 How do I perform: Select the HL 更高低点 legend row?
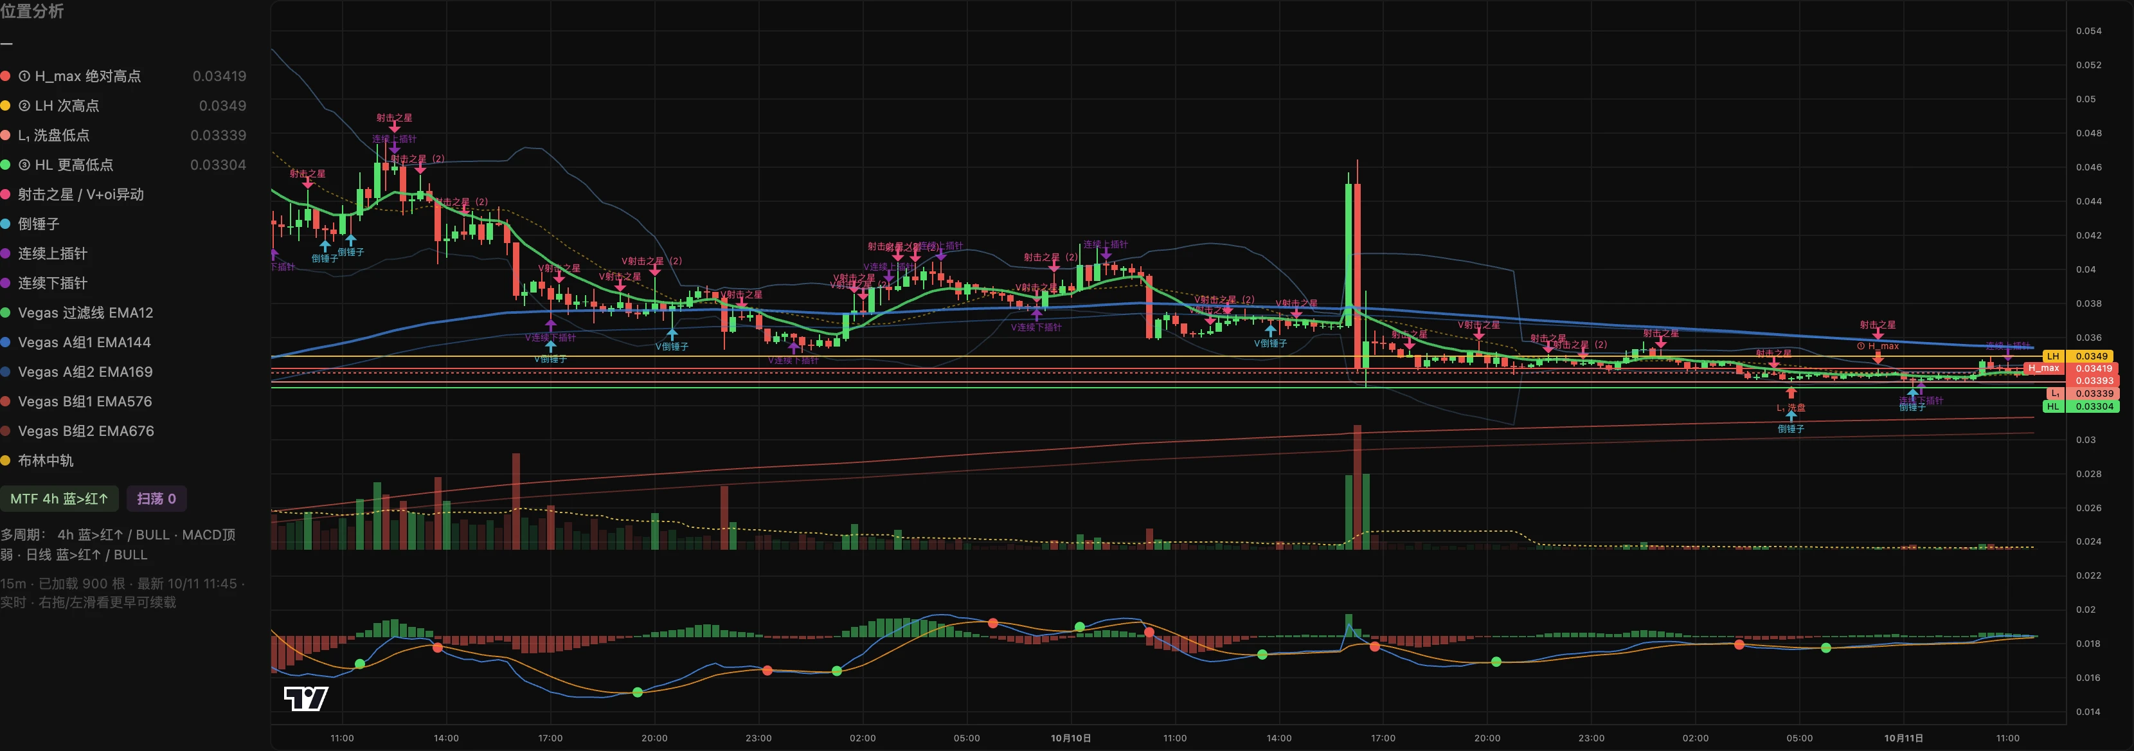tap(123, 165)
